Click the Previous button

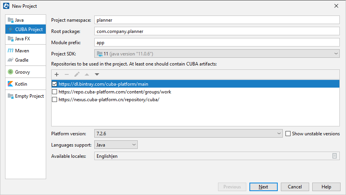[x=232, y=187]
